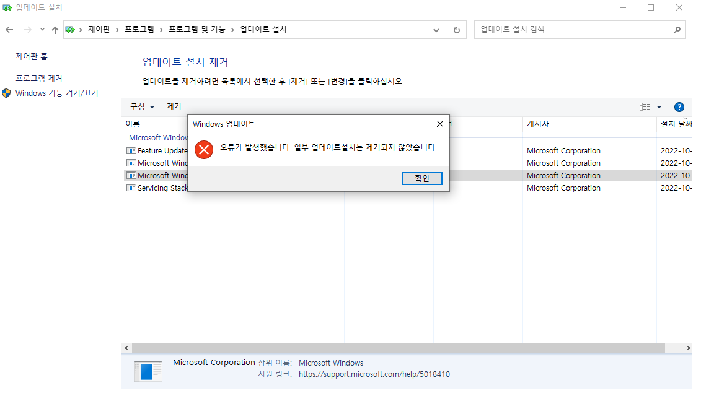Screen dimensions: 714x401
Task: Click the details pane update thumbnail
Action: click(149, 371)
